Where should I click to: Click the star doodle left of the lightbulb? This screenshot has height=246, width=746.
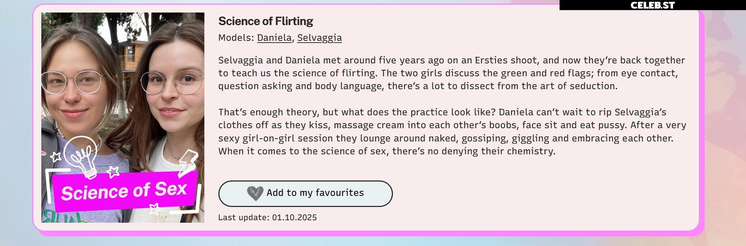55,156
